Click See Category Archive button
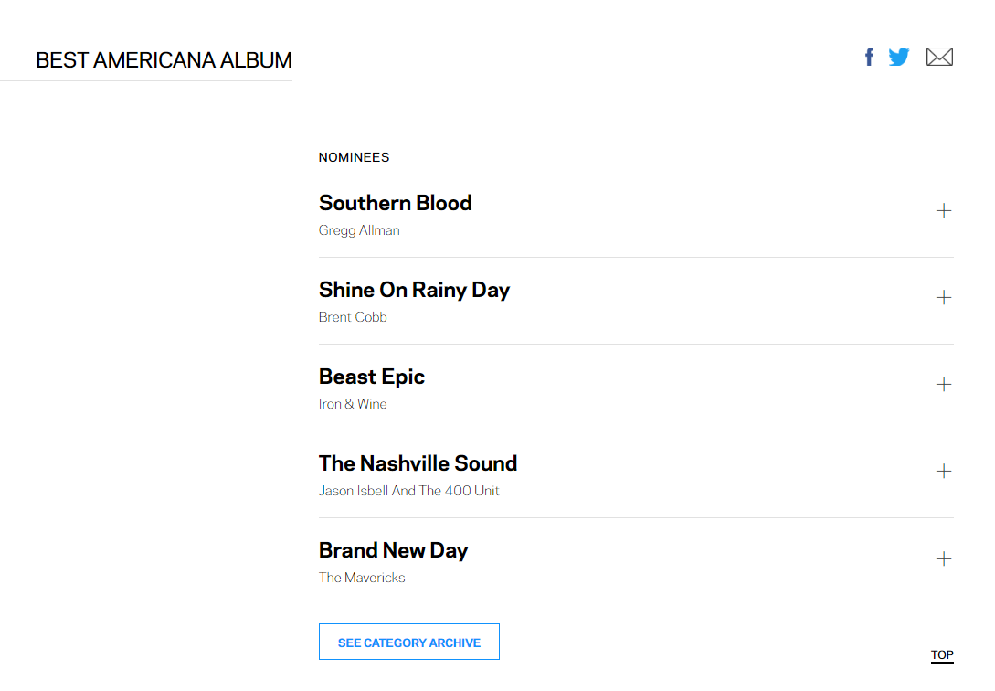Viewport: 995px width, 691px height. [408, 642]
